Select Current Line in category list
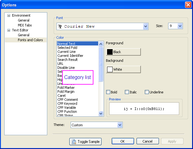The width and height of the screenshot is (193, 149). 67,52
